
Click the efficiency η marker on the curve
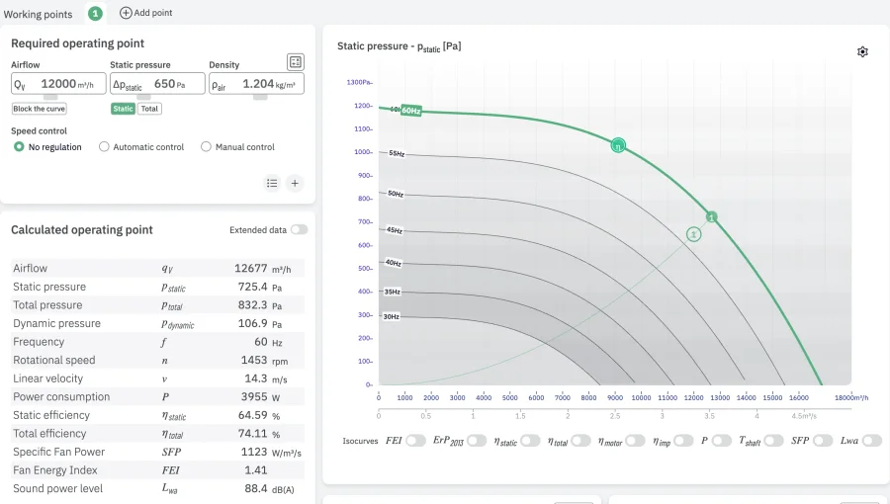(x=618, y=145)
